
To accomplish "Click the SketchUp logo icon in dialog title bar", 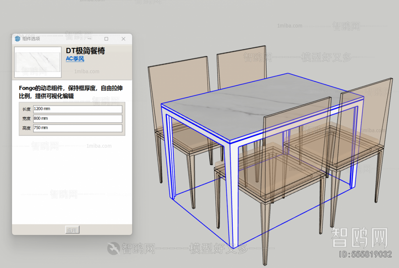I will (18, 39).
